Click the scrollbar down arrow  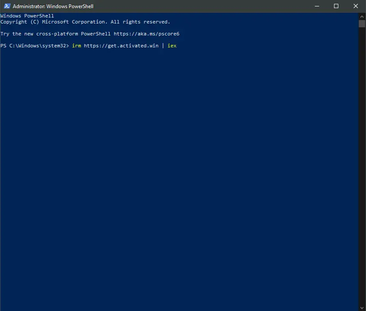pos(363,307)
